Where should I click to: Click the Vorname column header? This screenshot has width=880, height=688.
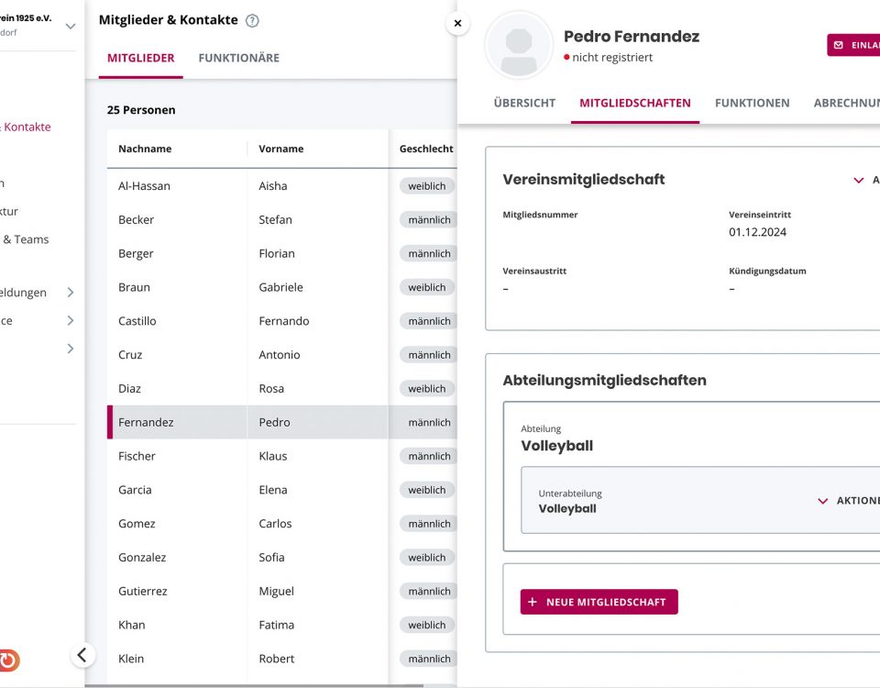(281, 149)
